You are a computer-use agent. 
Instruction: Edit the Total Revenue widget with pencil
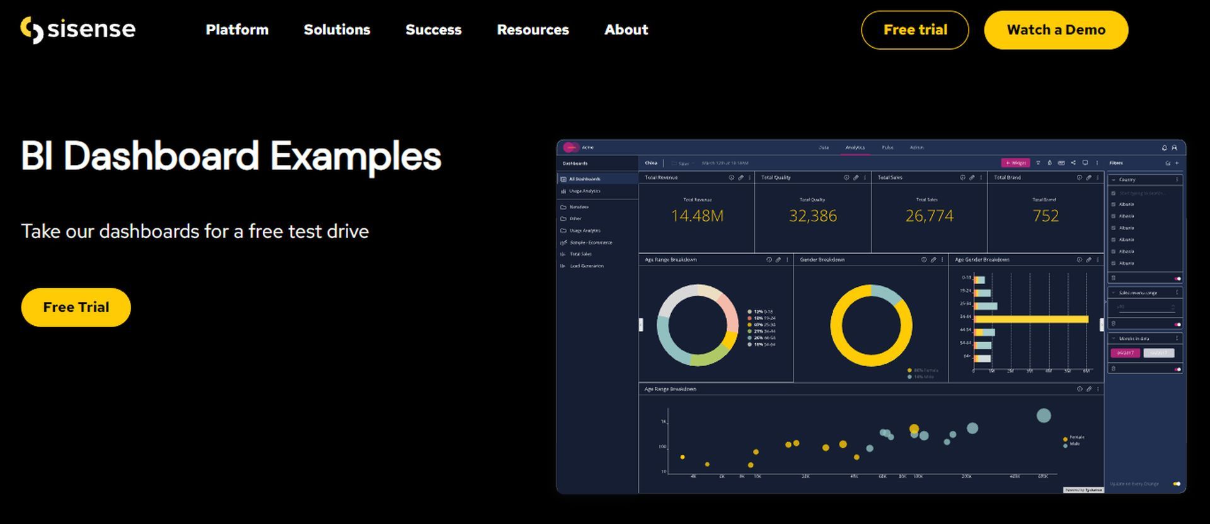[740, 178]
